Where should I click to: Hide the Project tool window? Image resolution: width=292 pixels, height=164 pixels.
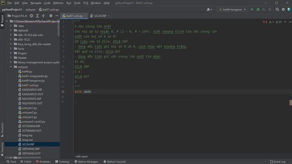pos(57,16)
